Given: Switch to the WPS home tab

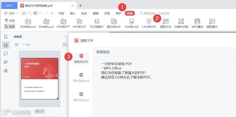Looking at the screenshot, I should click(9, 6).
